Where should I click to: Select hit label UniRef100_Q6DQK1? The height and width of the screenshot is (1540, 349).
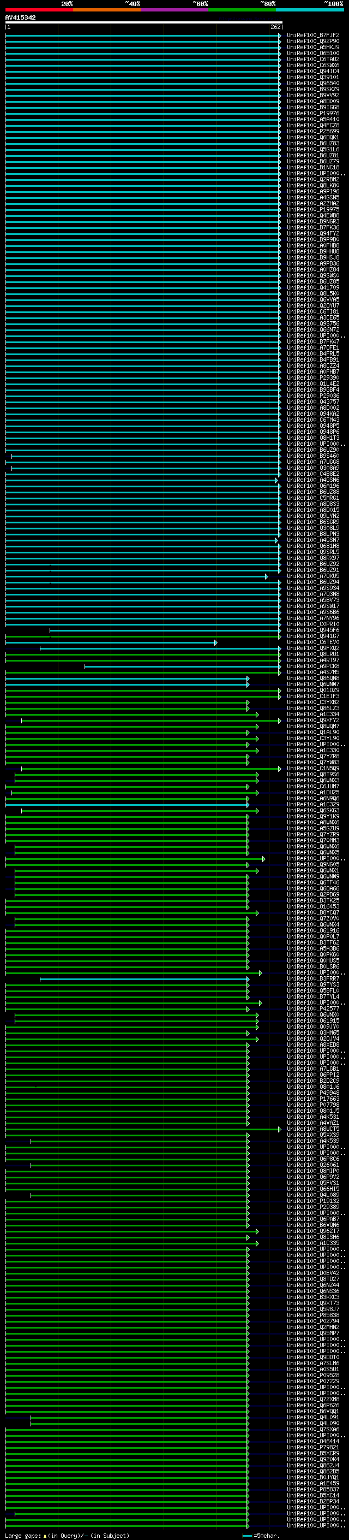point(313,138)
